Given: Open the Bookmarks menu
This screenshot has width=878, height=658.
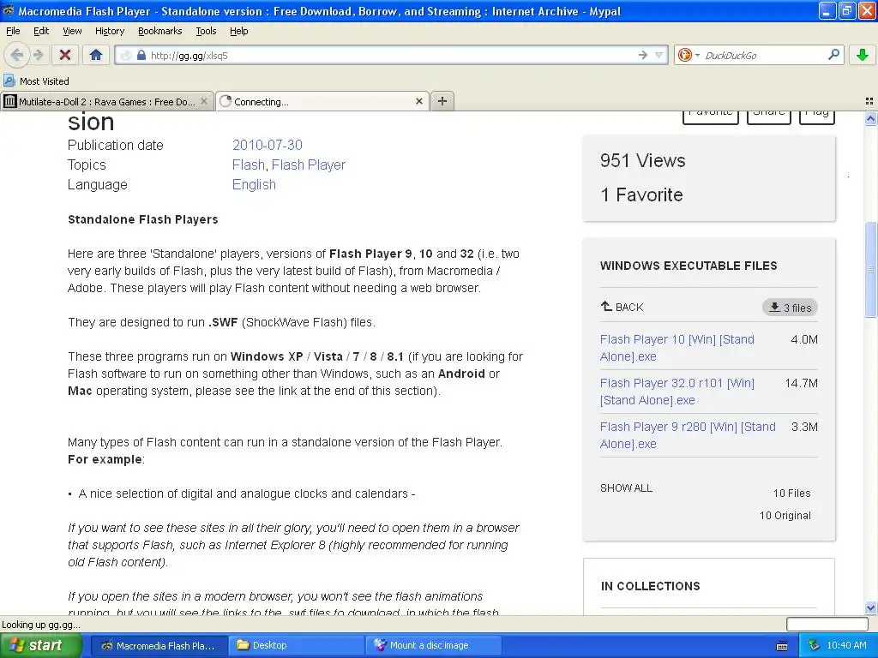Looking at the screenshot, I should coord(159,31).
